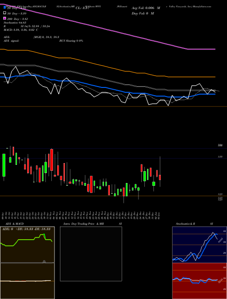Click the first tall green candlestick
Viewport: 227px width, 299px height.
pos(4,165)
